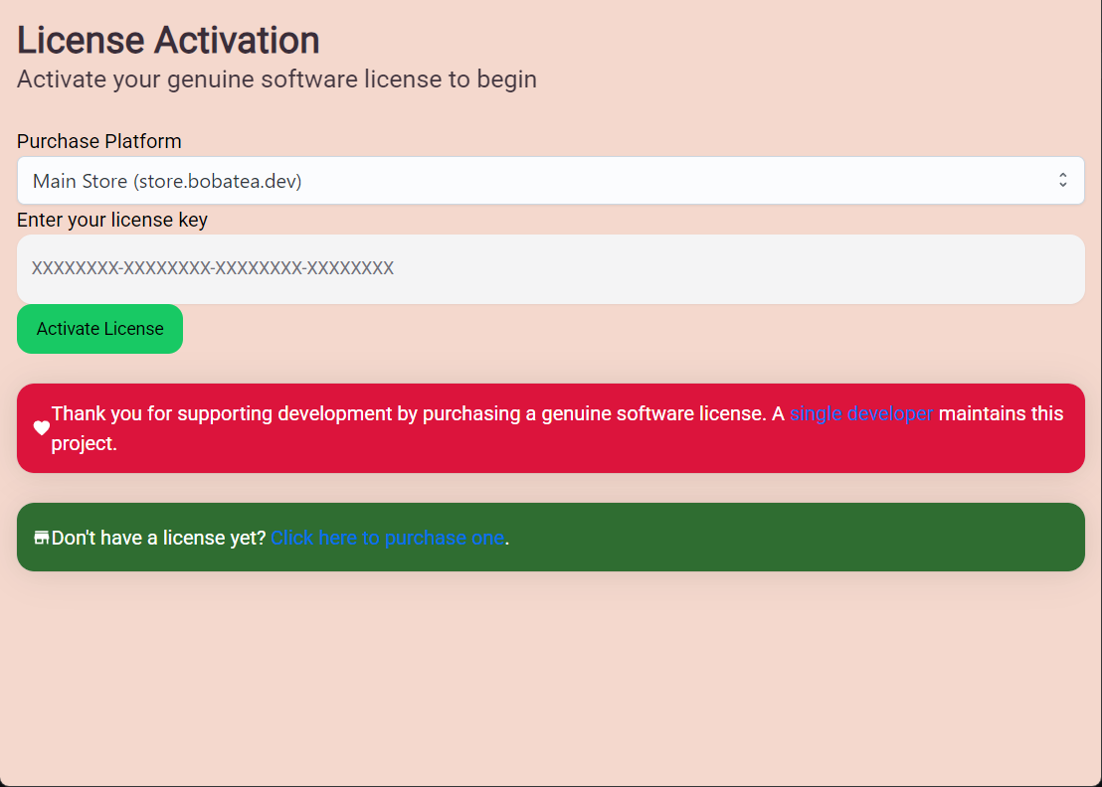Click the 'Activate your genuine software license' subtitle
The width and height of the screenshot is (1102, 787).
tap(276, 79)
